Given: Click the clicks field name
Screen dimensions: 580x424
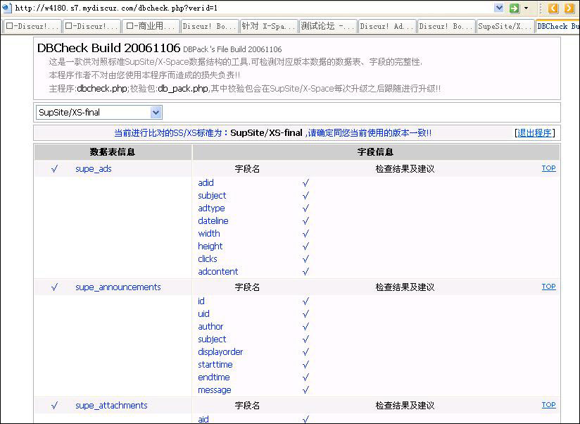Looking at the screenshot, I should (208, 259).
